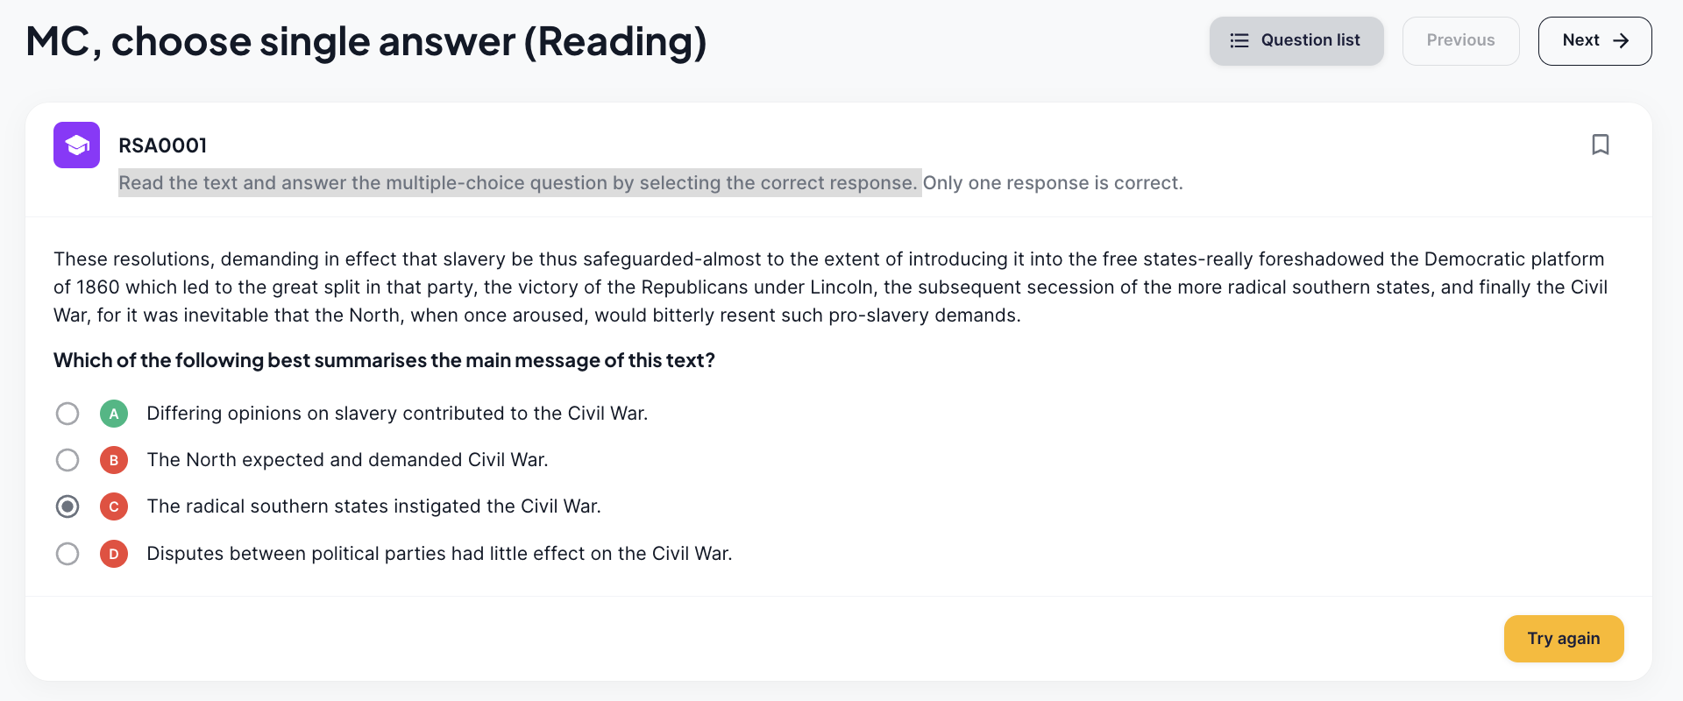Click the Previous button
Image resolution: width=1683 pixels, height=701 pixels.
tap(1460, 40)
